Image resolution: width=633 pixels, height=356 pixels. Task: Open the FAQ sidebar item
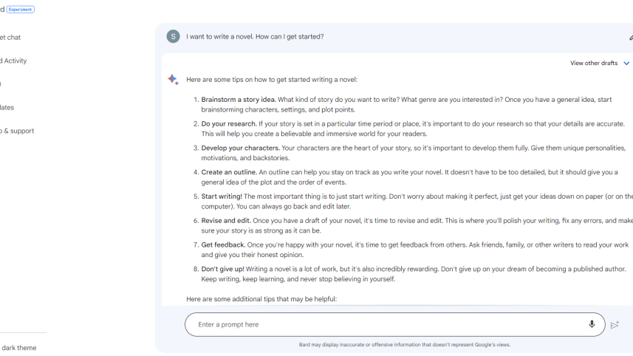[2, 84]
